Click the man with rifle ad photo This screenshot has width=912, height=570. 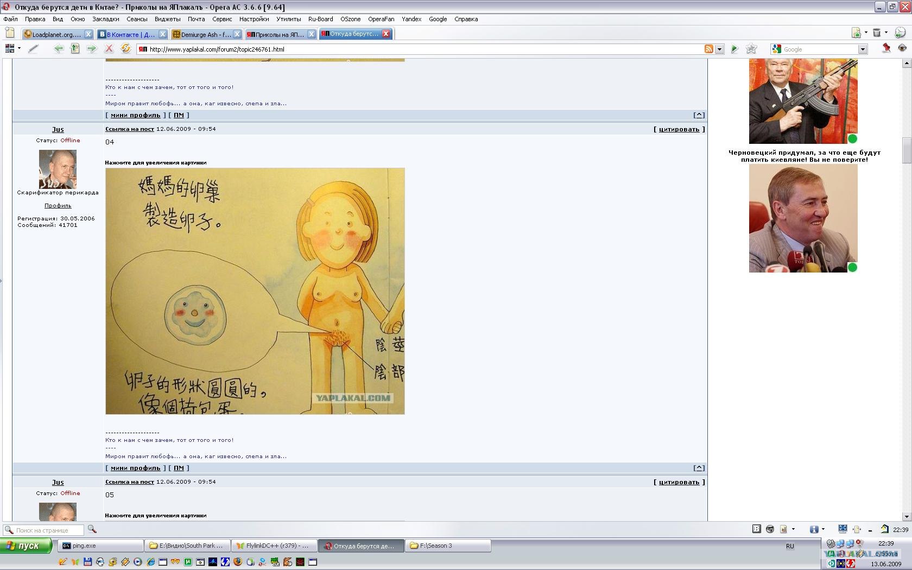[x=803, y=102]
